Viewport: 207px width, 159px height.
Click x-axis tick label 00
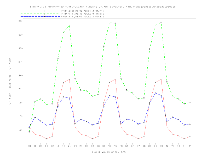pos(29,146)
